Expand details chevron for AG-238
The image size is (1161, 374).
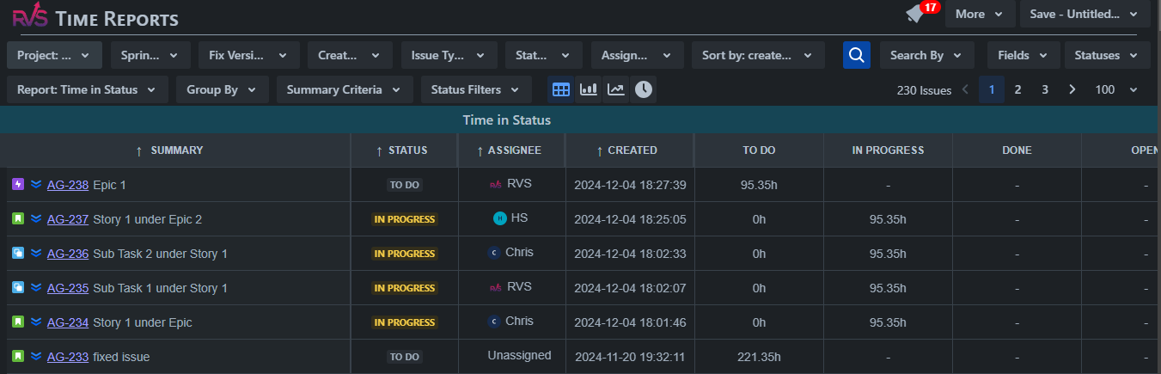[36, 185]
